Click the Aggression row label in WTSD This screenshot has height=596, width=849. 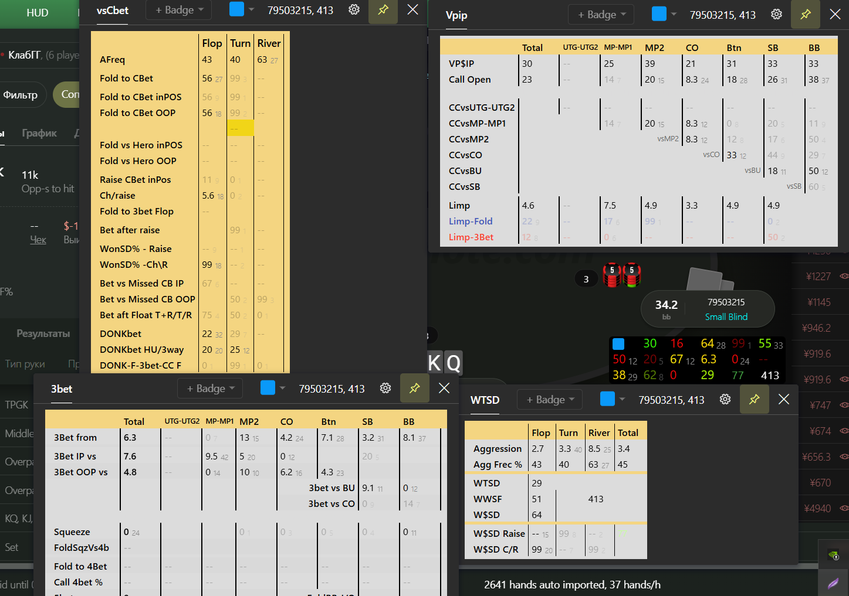pos(498,448)
